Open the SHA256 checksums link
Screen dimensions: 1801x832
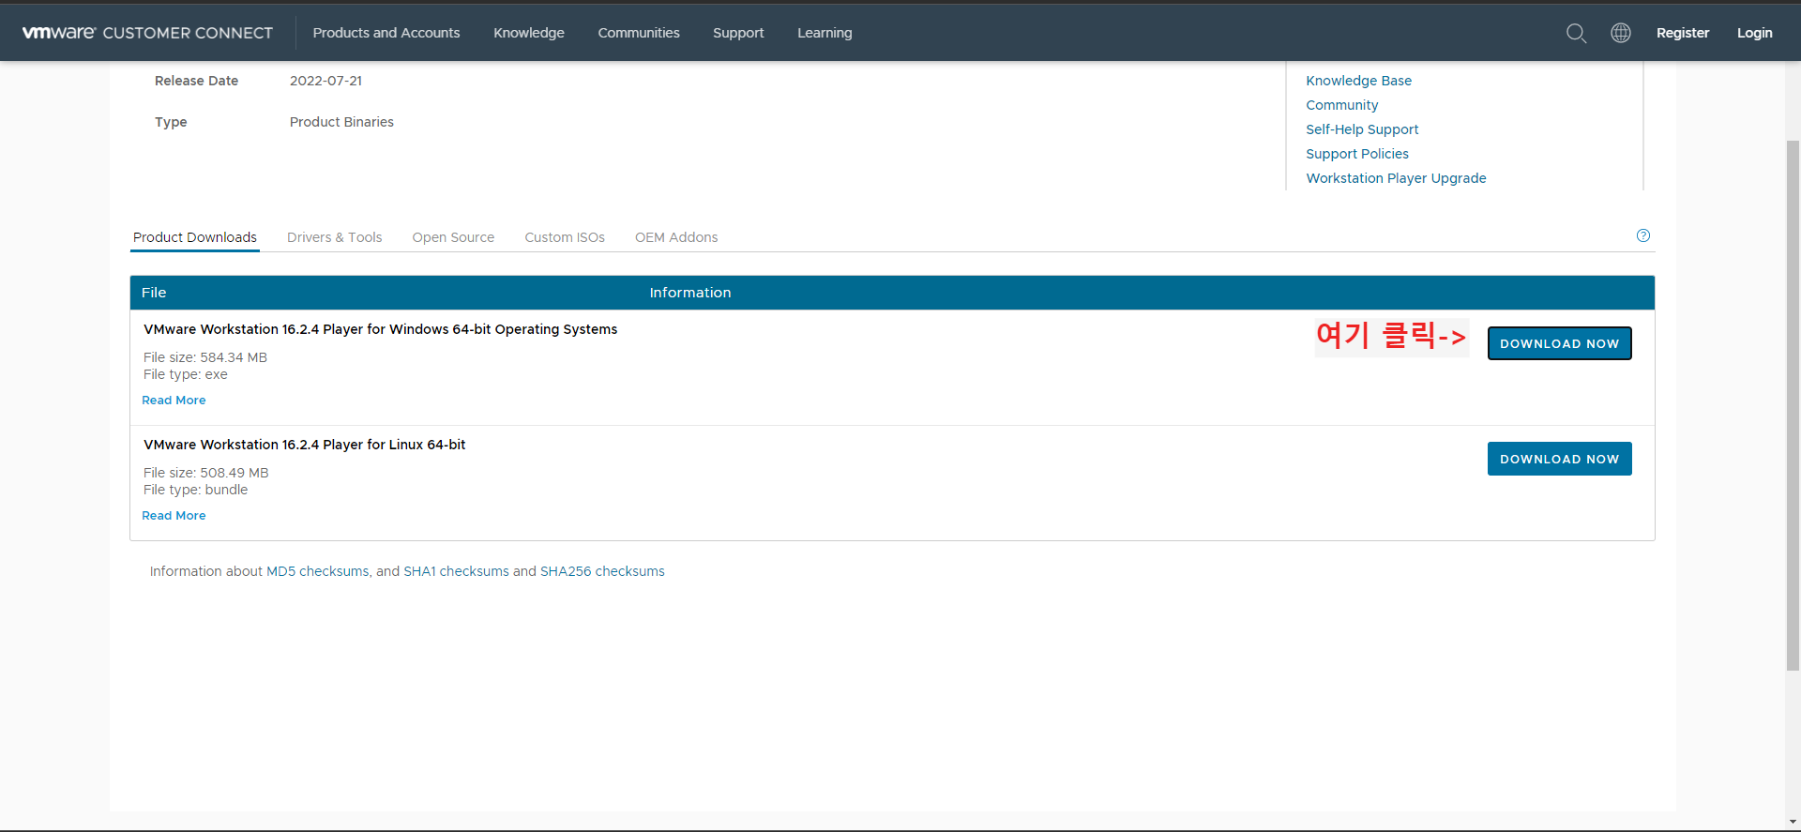click(x=602, y=571)
